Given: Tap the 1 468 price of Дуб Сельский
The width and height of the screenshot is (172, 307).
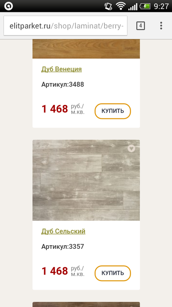Looking at the screenshot, I should pos(55,271).
